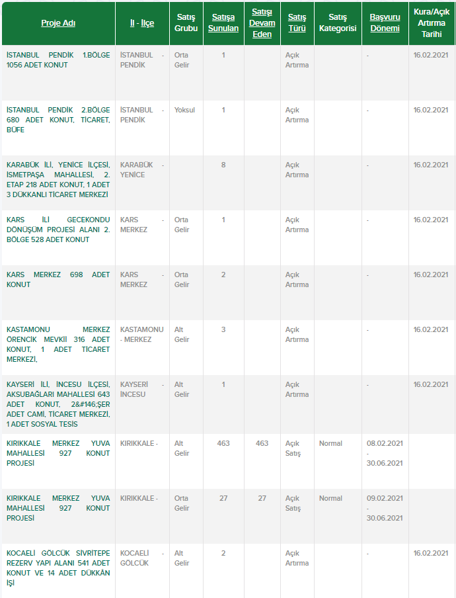Screen dimensions: 456x598
Task: Sort table by Proje Adı column header
Action: [58, 23]
